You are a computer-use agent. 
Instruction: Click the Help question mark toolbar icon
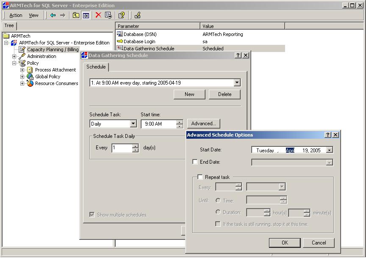[x=122, y=15]
